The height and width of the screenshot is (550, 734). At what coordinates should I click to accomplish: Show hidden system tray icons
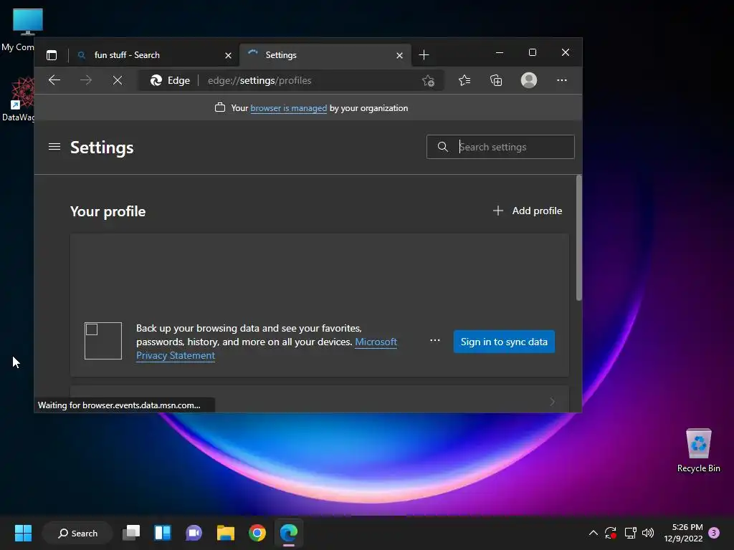pos(593,533)
